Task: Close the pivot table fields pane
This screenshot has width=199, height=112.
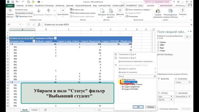Action: [x=191, y=31]
